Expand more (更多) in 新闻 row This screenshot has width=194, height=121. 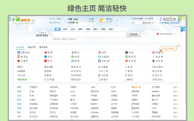tap(176, 104)
